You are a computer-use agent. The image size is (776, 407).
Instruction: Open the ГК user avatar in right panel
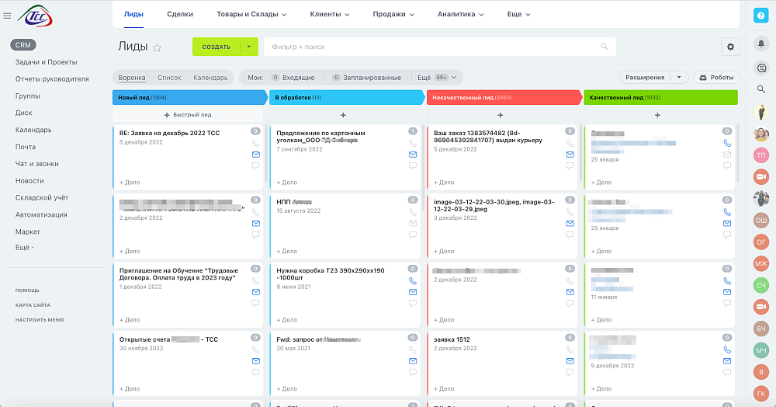pos(761,394)
